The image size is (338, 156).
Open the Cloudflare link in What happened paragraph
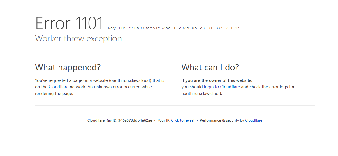pyautogui.click(x=59, y=87)
